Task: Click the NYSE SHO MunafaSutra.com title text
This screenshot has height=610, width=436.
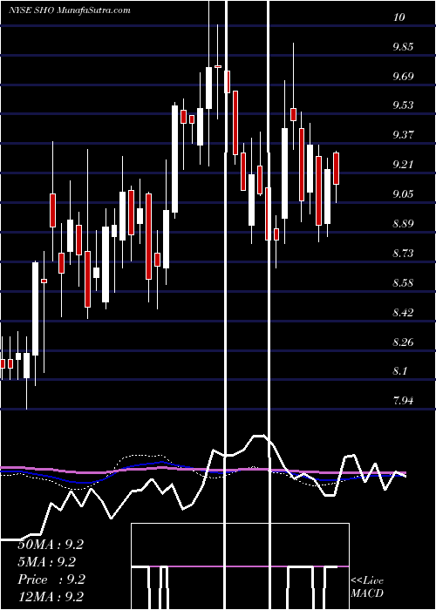Action: coord(69,10)
